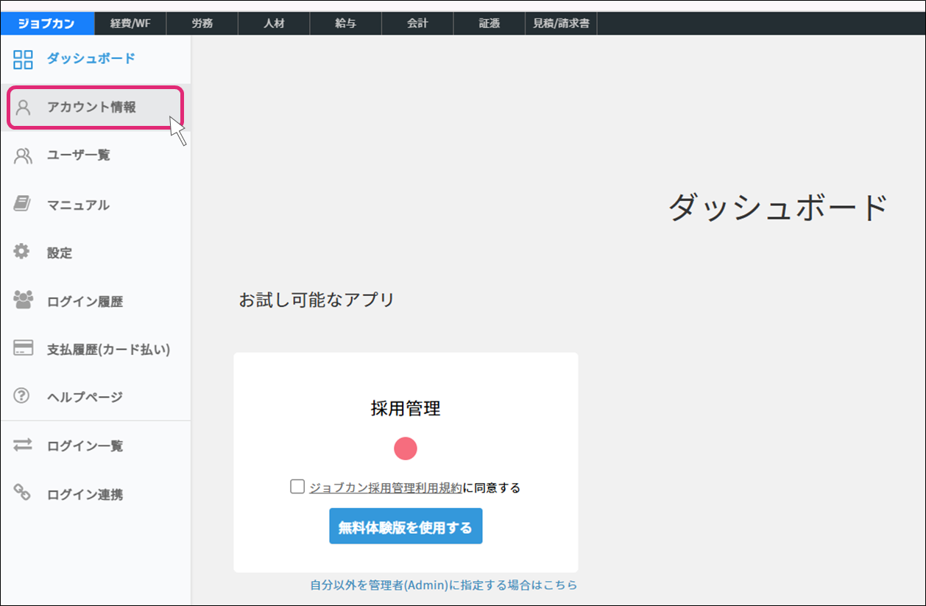
Task: Go to the 見積/請求書 tab
Action: [x=561, y=24]
